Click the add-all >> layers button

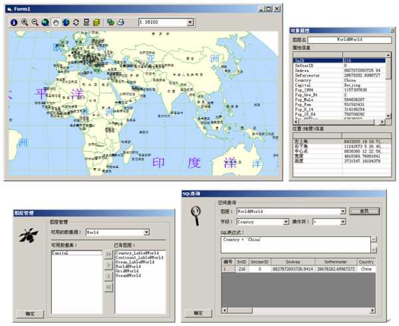coord(108,254)
